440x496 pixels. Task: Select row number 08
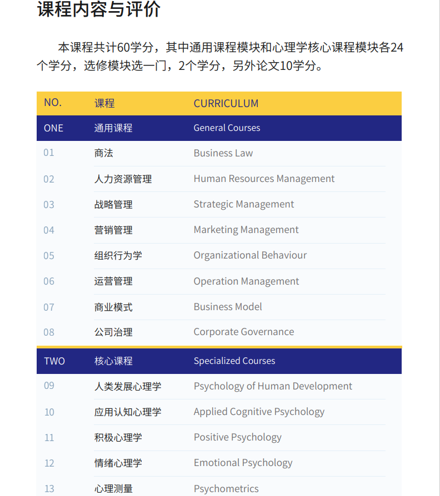click(49, 332)
